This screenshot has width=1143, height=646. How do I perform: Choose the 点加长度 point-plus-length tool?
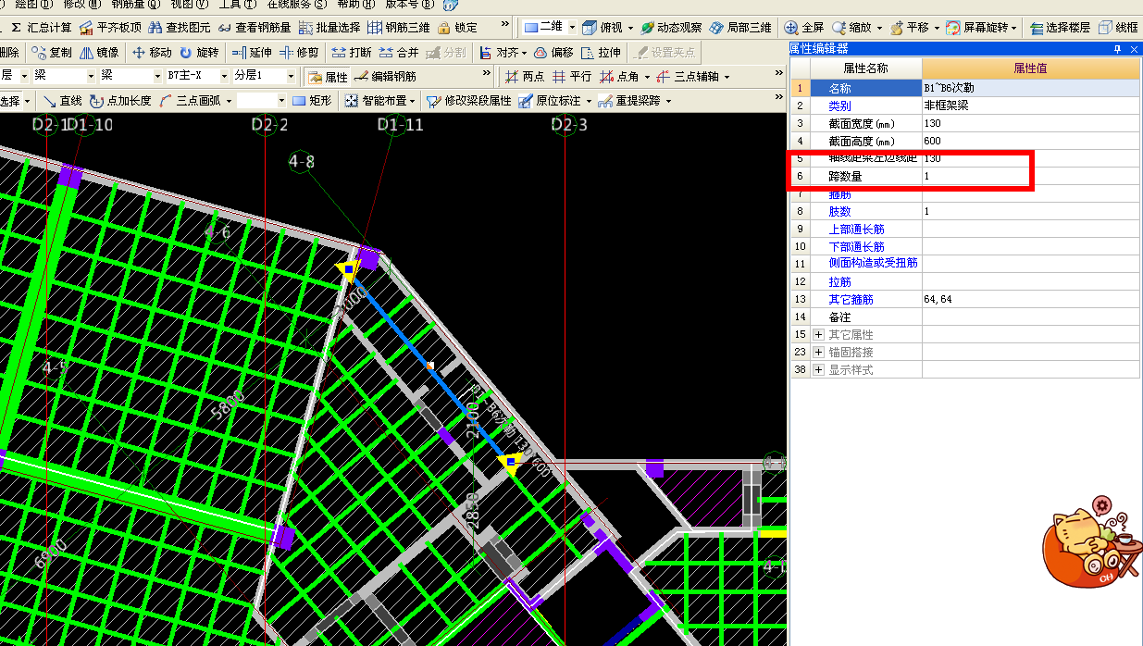(x=120, y=100)
